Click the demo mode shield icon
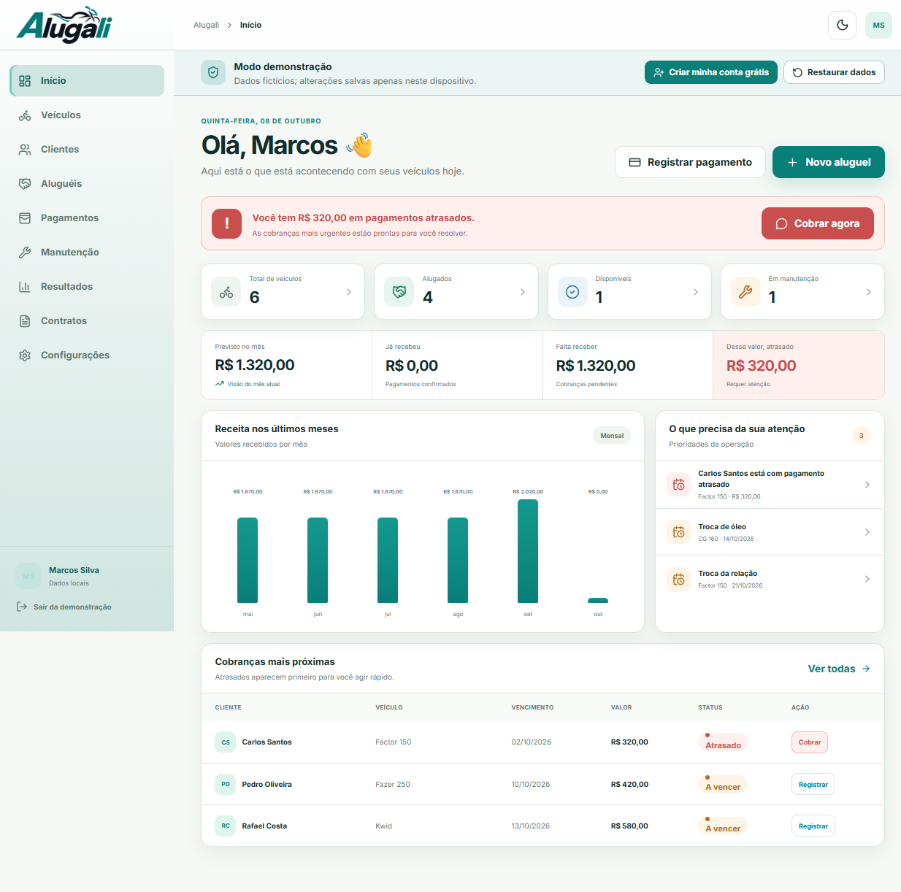The height and width of the screenshot is (892, 901). [213, 72]
